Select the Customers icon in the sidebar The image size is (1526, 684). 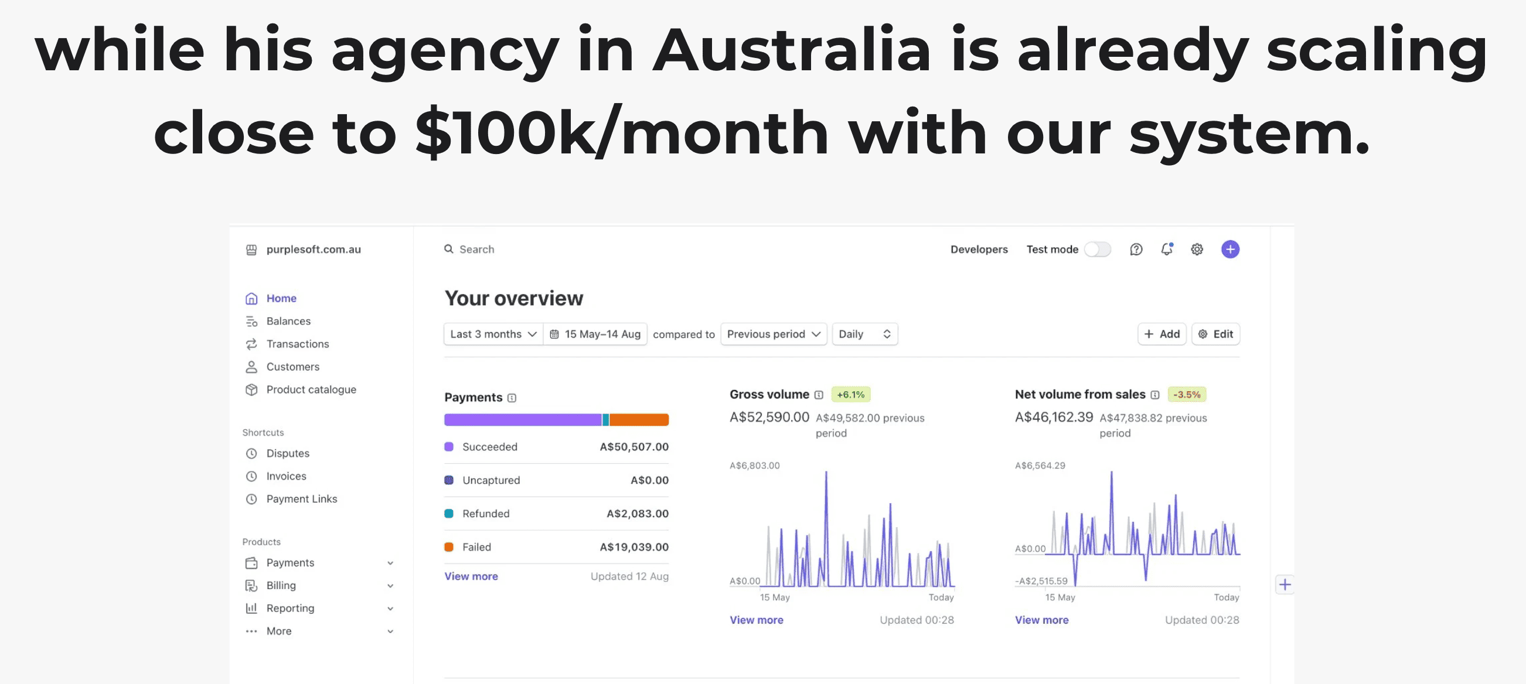click(x=251, y=367)
